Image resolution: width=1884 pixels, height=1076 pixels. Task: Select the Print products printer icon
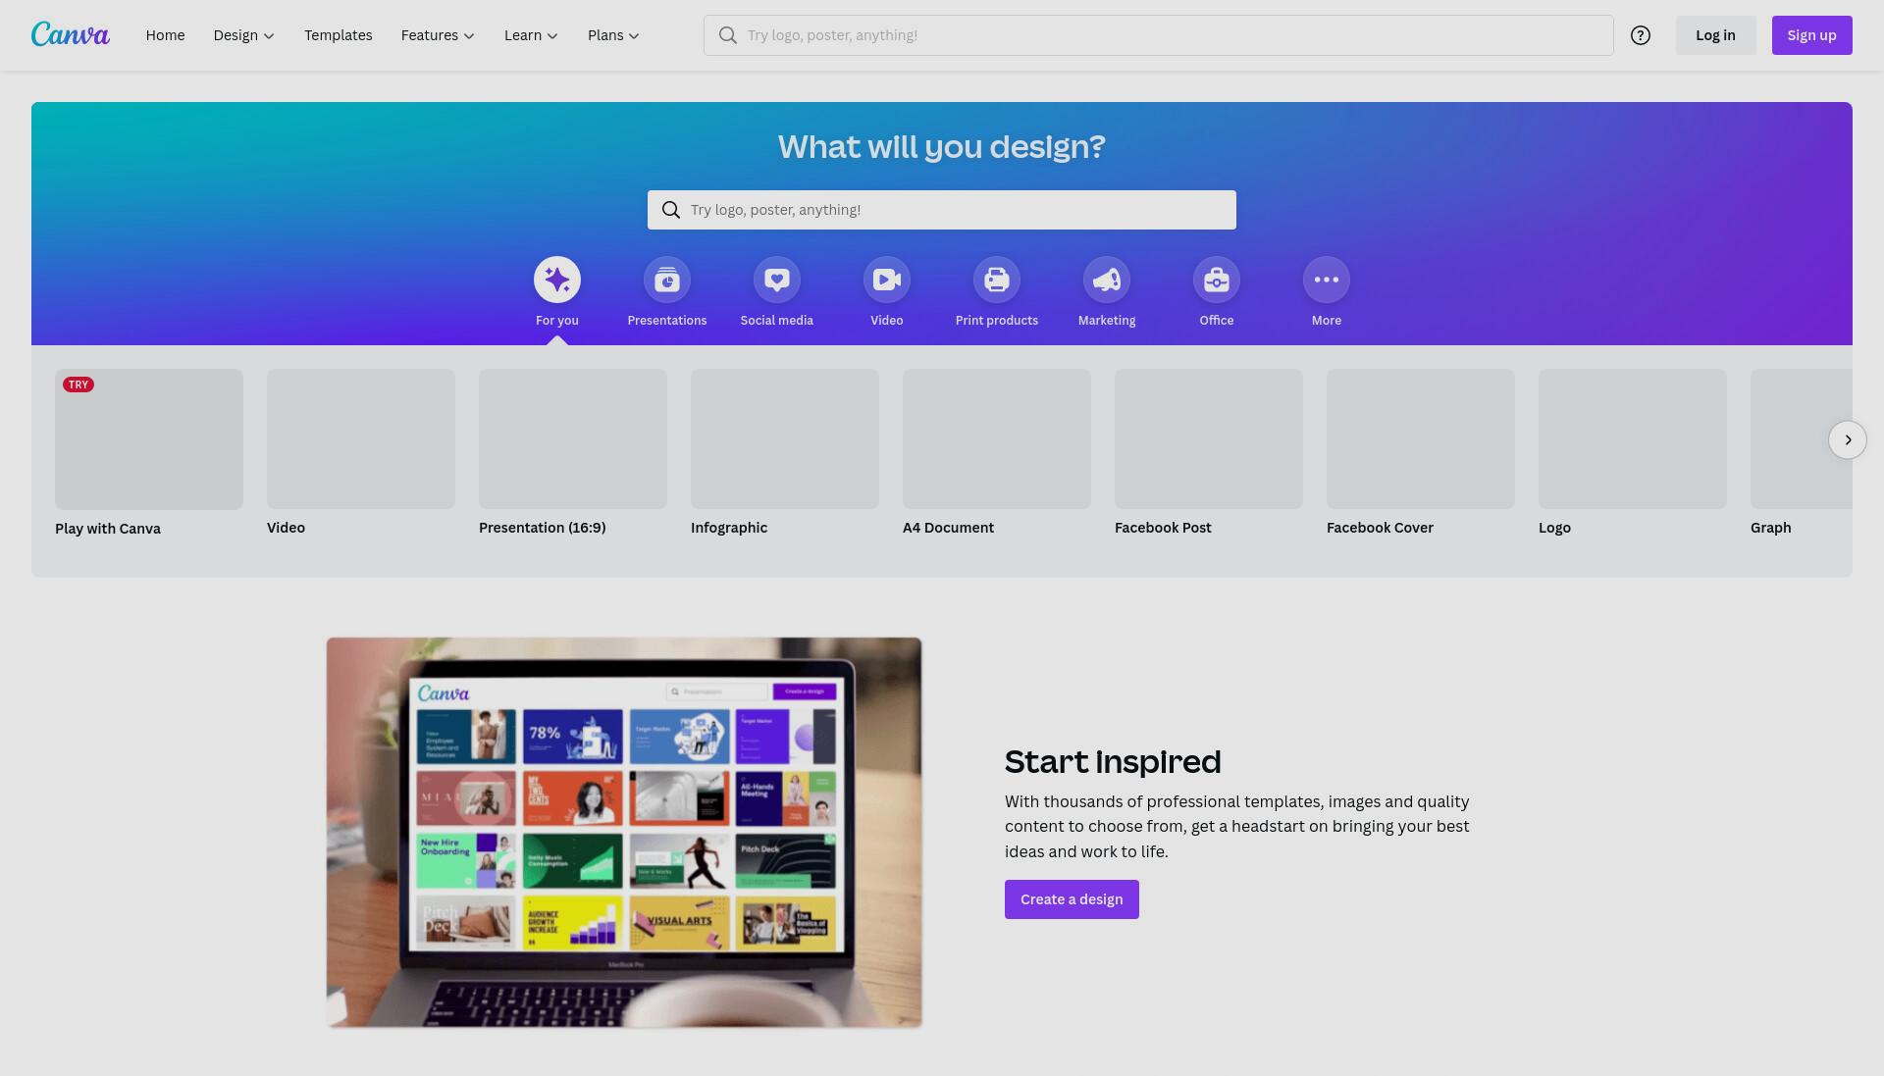997,281
